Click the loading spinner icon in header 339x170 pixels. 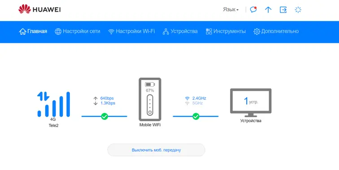(298, 10)
